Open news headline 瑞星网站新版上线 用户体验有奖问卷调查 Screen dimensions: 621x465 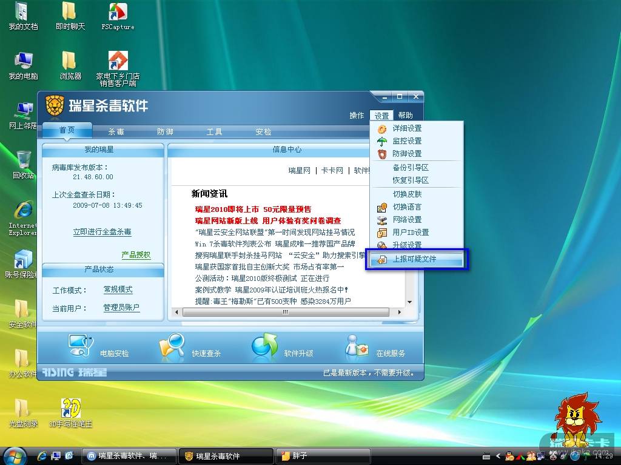pyautogui.click(x=267, y=220)
